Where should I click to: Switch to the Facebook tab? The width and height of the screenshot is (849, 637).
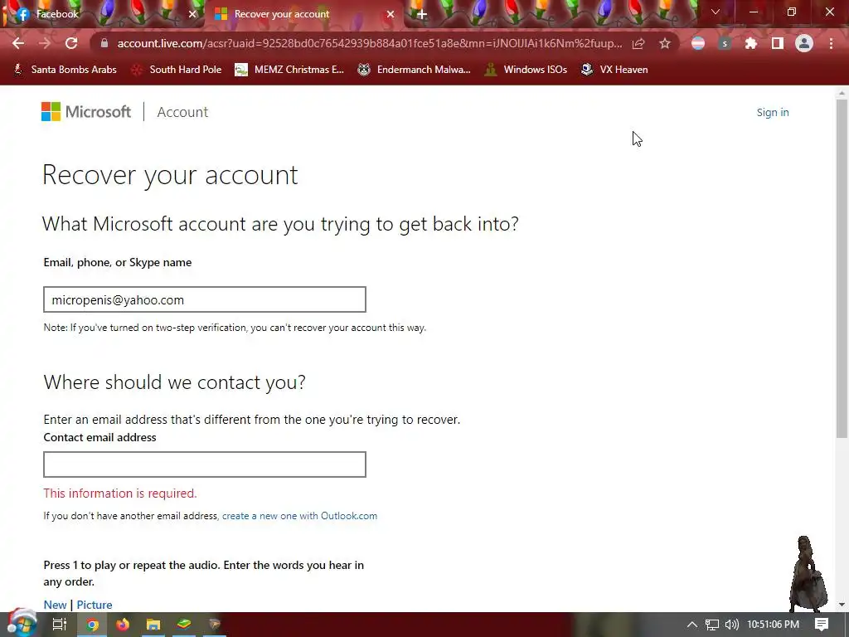point(103,14)
